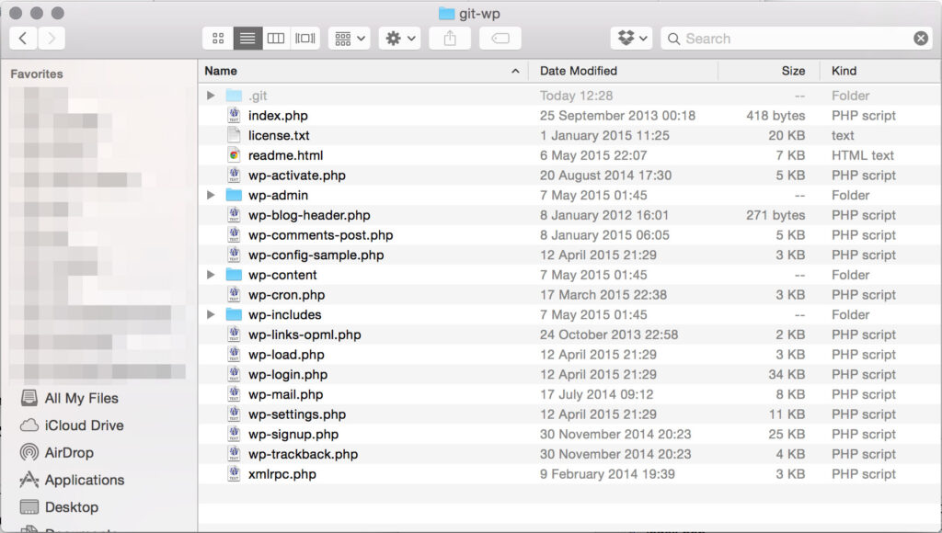
Task: Click the 418 bytes size value
Action: 775,116
